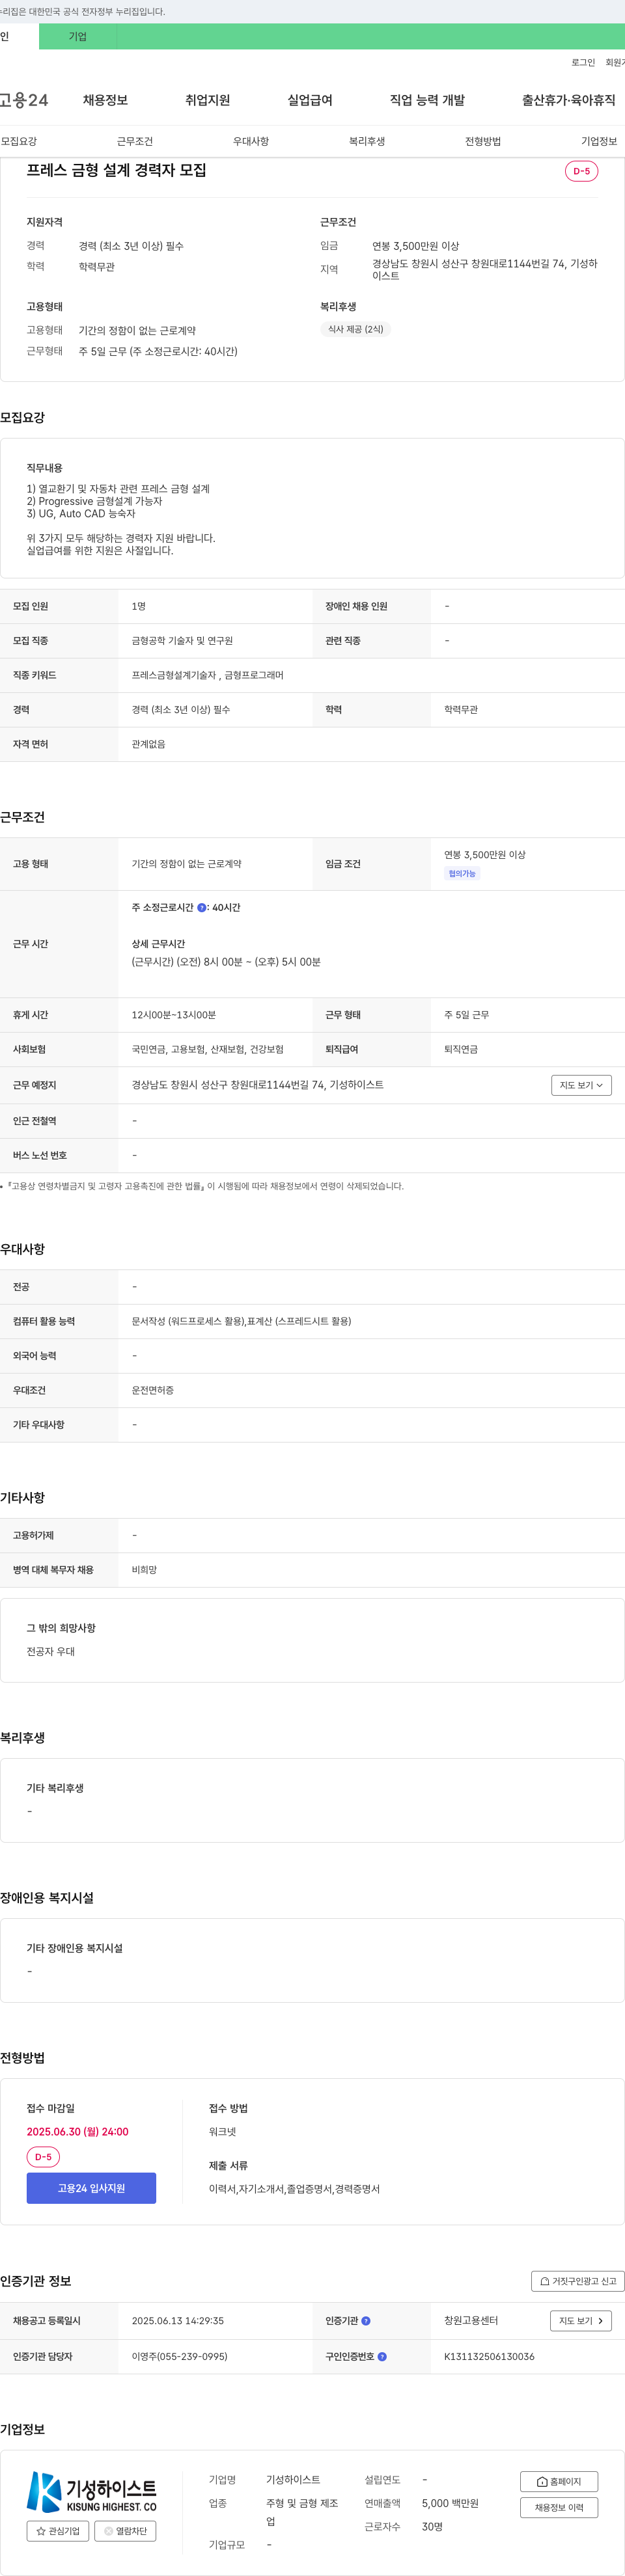
Task: Open 출산휴가·육아휴직 menu
Action: tap(569, 100)
